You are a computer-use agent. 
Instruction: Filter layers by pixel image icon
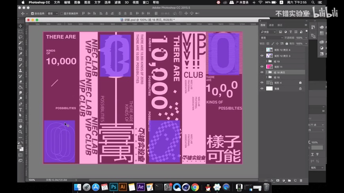(280, 32)
